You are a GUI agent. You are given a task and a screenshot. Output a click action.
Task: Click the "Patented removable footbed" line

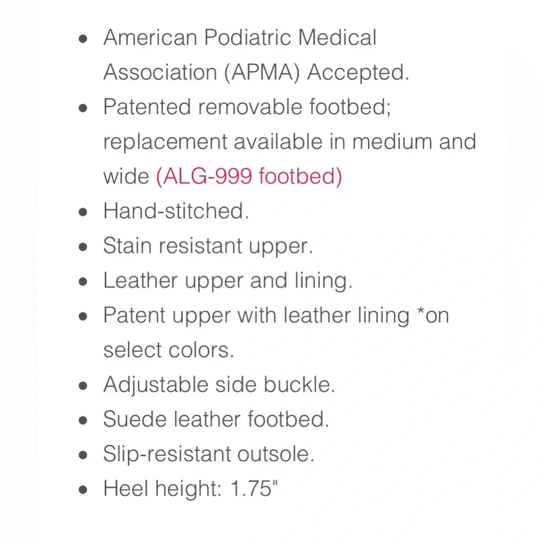pyautogui.click(x=247, y=107)
